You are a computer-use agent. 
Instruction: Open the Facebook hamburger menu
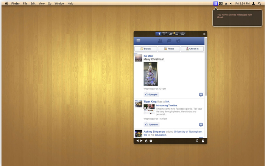[x=139, y=41]
